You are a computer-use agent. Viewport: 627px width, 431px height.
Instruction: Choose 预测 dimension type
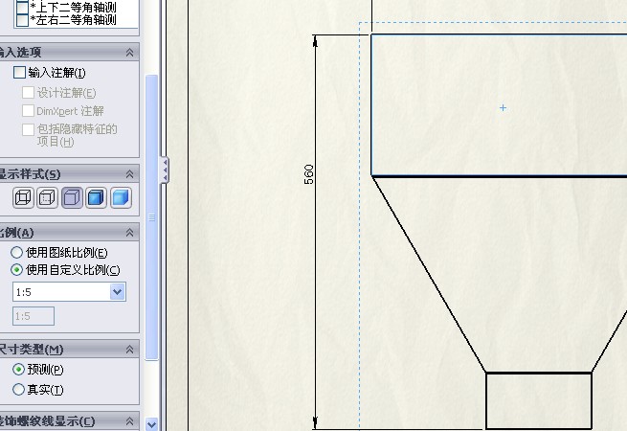click(x=18, y=369)
